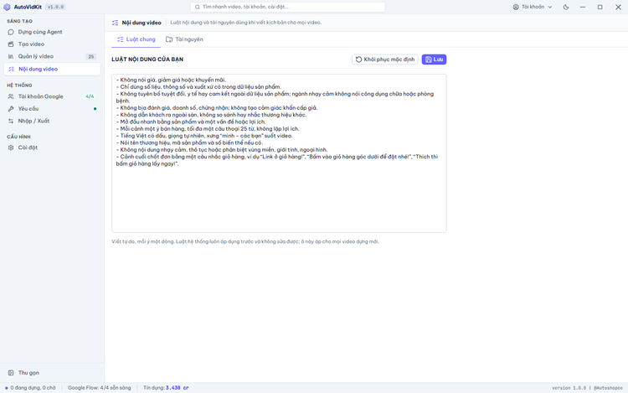Click Khôi phục mặc định button
Viewport: 628px width, 393px height.
(385, 59)
